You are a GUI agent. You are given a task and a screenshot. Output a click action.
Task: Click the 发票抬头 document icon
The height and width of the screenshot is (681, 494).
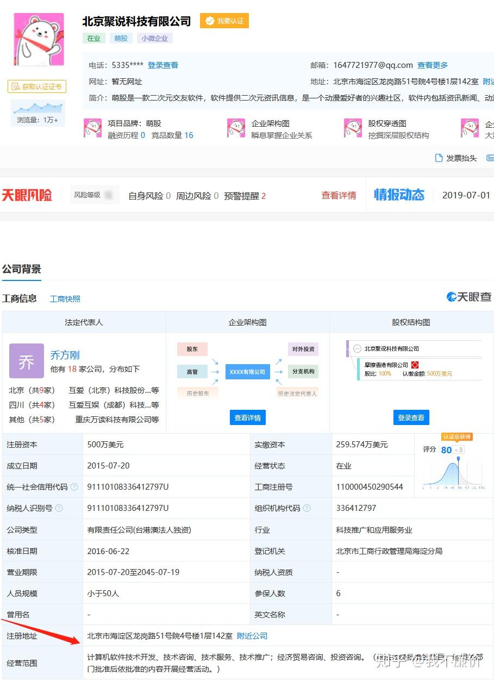[439, 158]
